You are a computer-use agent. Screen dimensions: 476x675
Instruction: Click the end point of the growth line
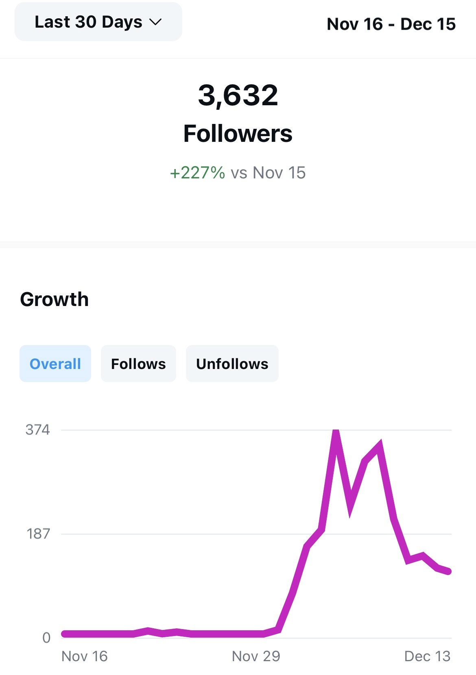click(448, 571)
